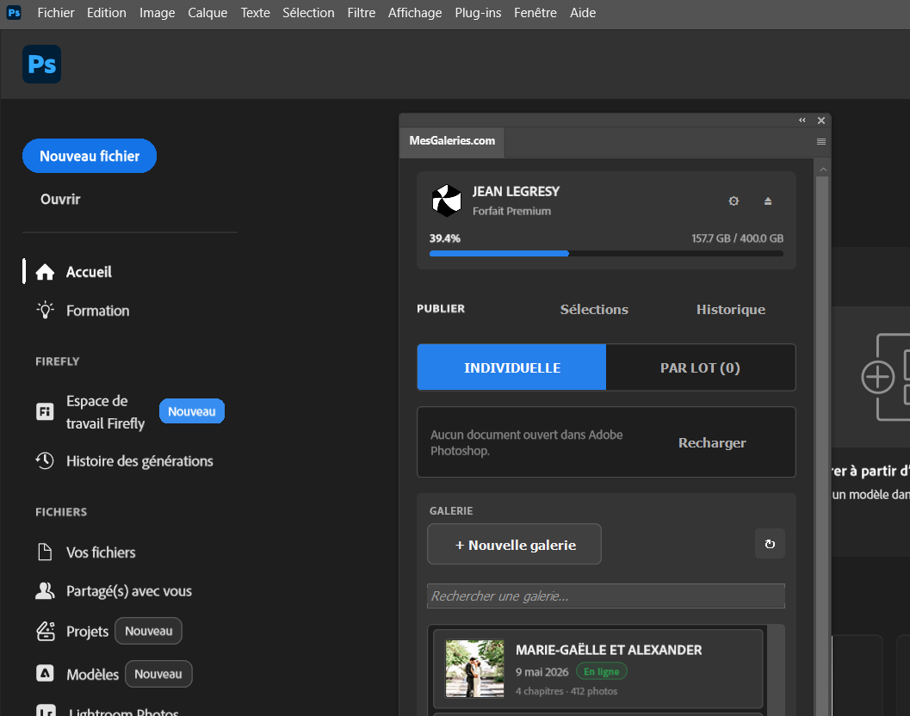Select INDIVIDUELLE publish mode
The height and width of the screenshot is (716, 910).
click(x=512, y=367)
